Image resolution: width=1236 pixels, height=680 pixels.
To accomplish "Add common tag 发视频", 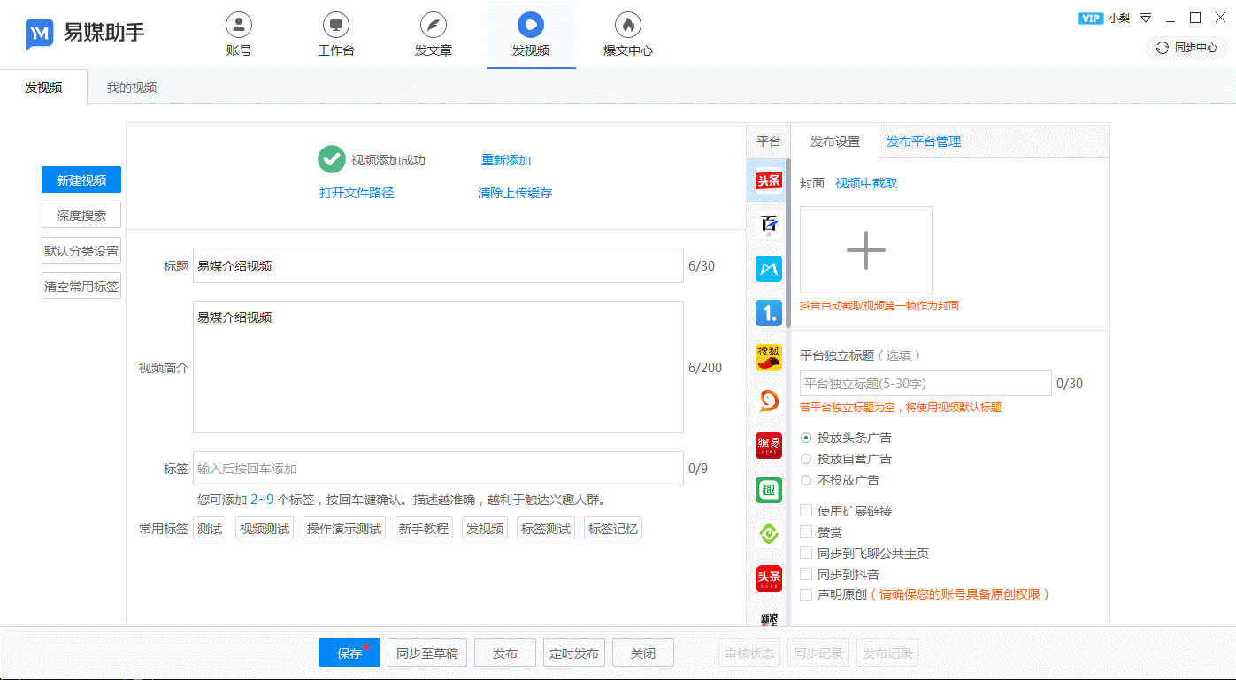I will (485, 529).
